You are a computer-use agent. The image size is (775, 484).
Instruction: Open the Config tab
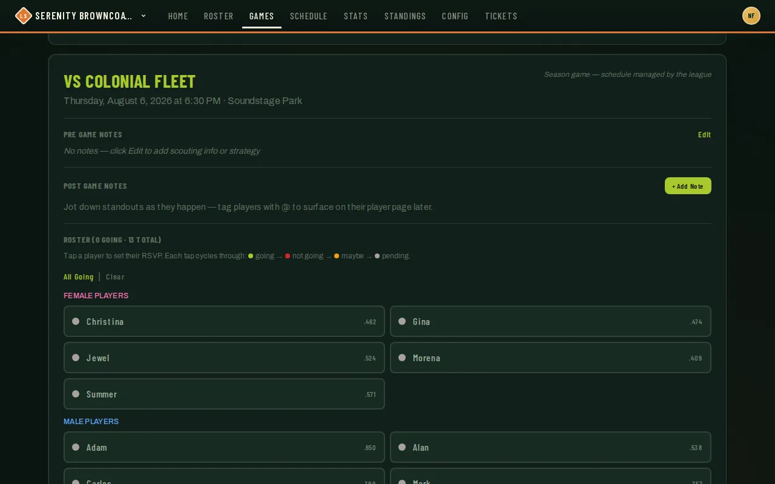[455, 16]
